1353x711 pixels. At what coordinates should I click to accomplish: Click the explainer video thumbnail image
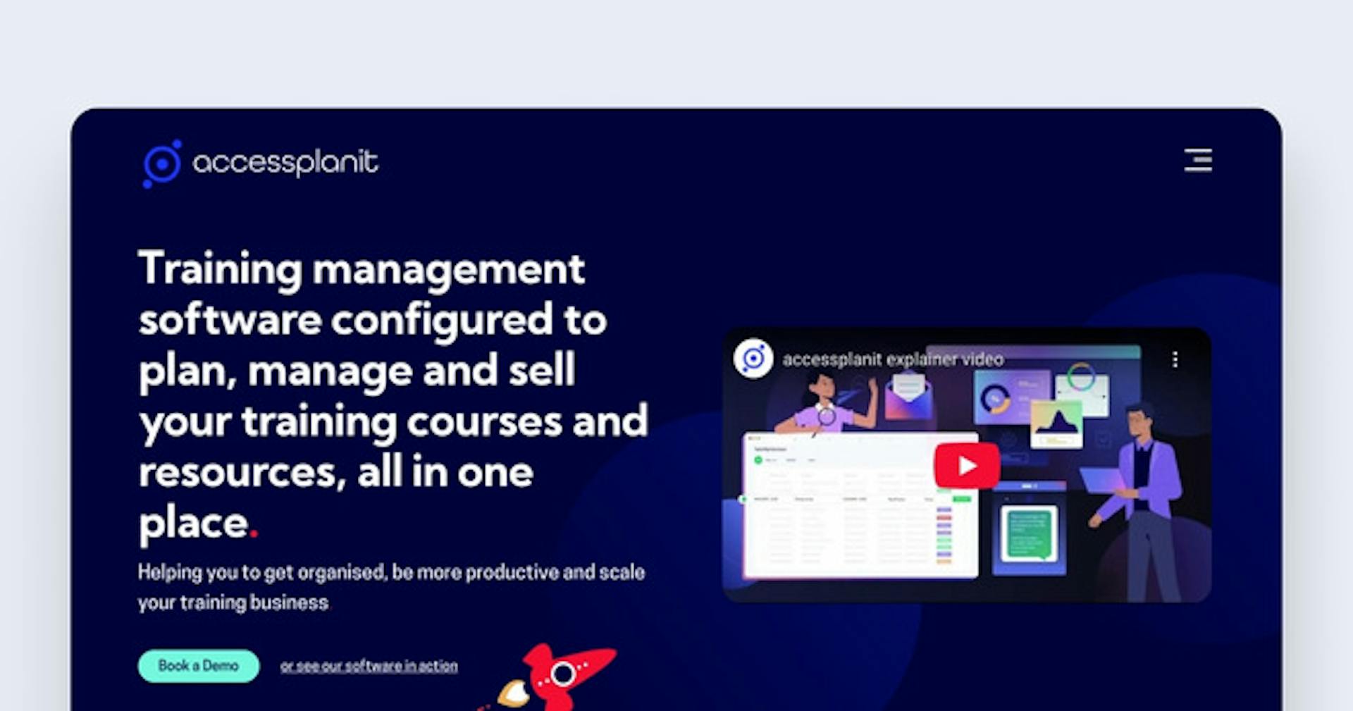coord(967,465)
